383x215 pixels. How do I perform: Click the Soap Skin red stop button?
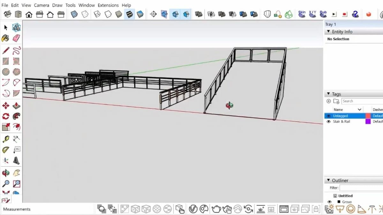click(x=345, y=14)
